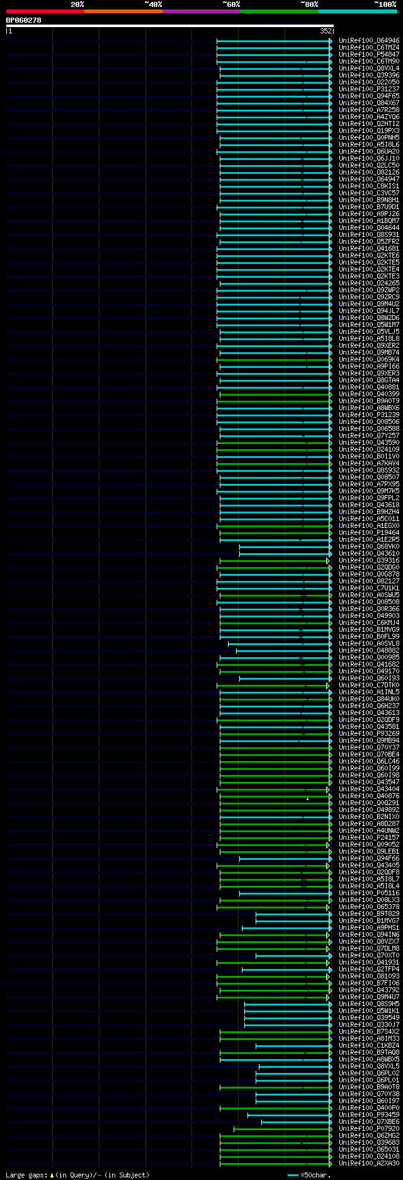Choose the green ~80% legend segment
Screen dimensions: 403x1180
point(279,11)
